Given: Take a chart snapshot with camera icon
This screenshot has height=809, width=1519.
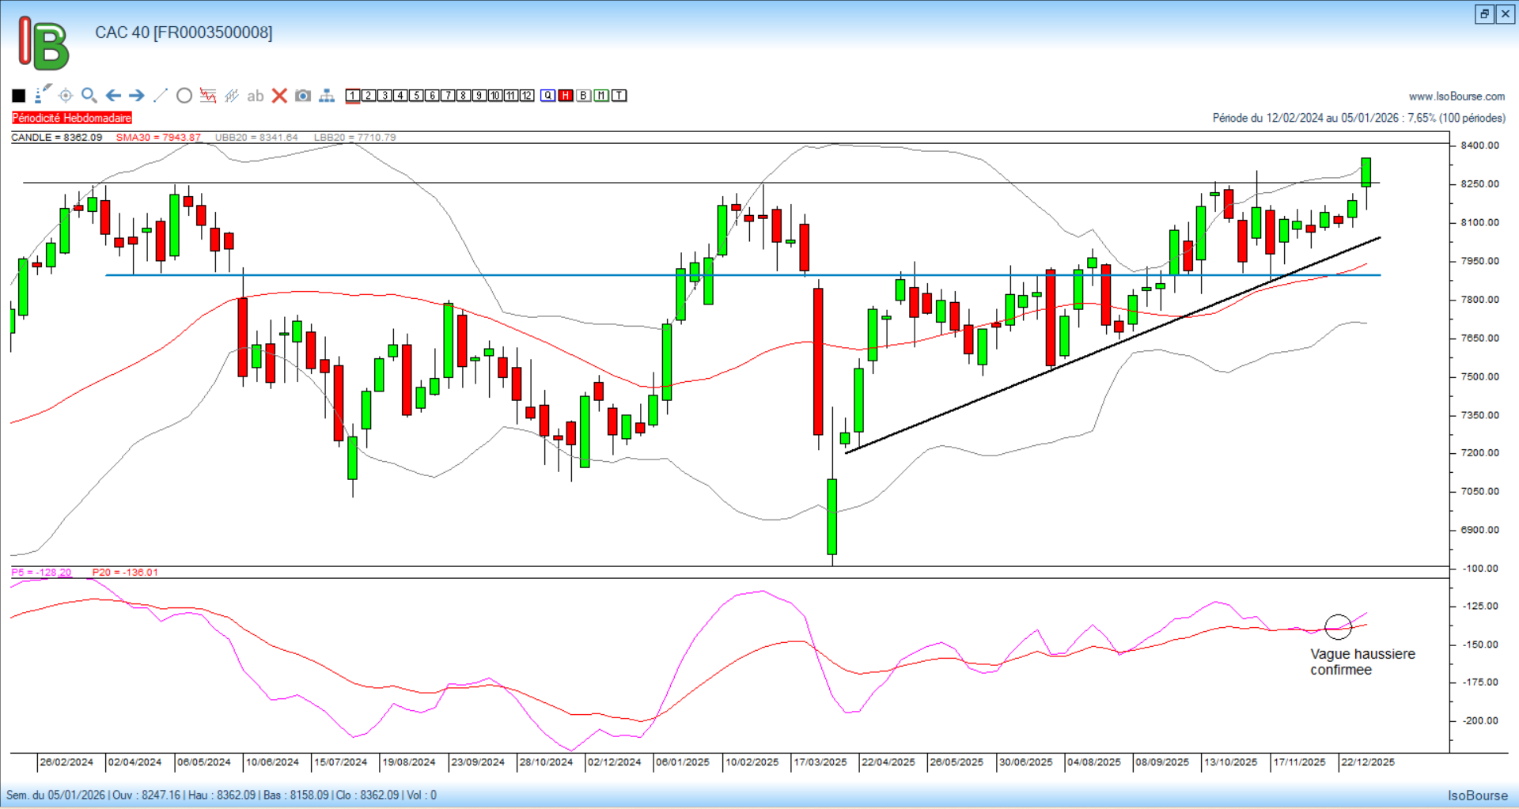Looking at the screenshot, I should (303, 96).
